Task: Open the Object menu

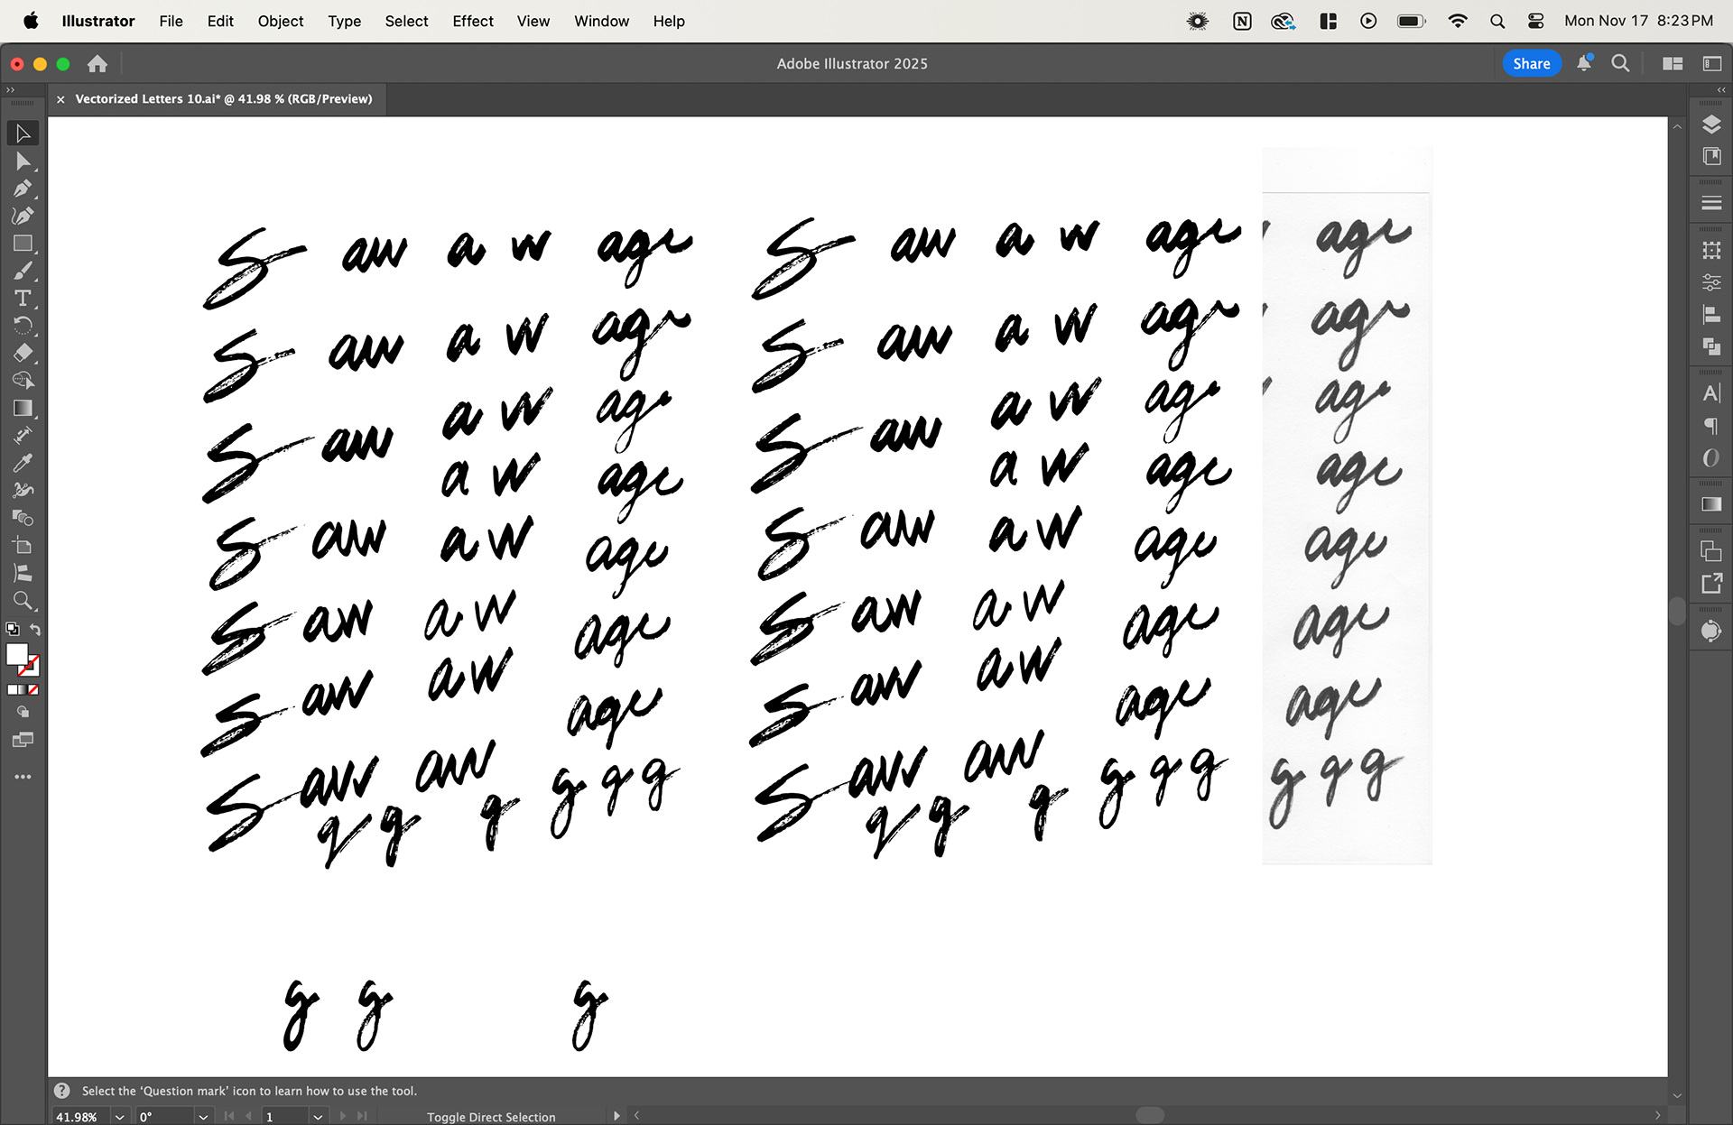Action: point(280,21)
